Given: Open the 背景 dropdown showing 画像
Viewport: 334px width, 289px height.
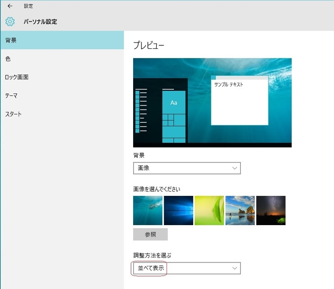Looking at the screenshot, I should point(187,168).
